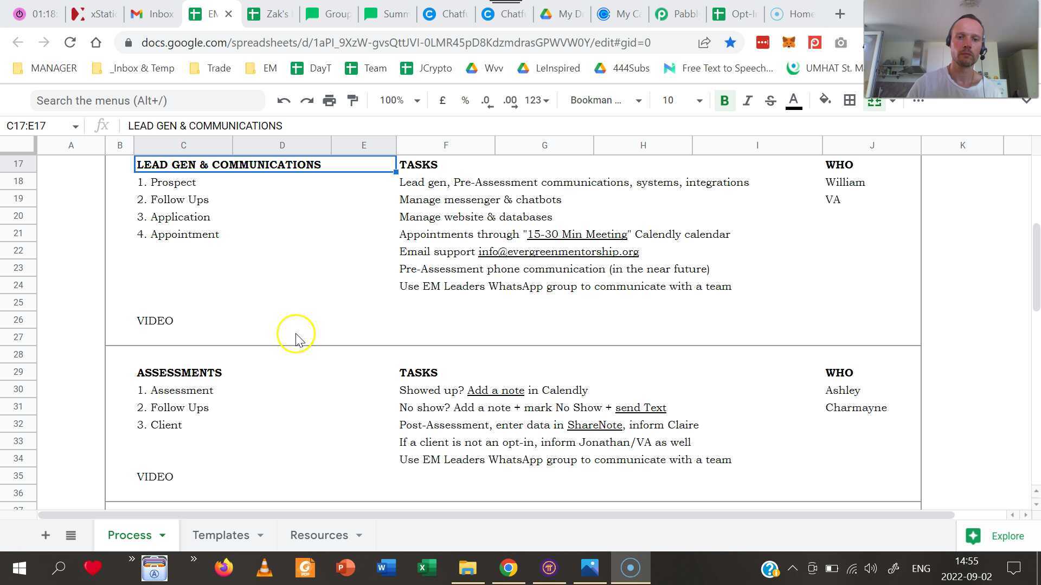Toggle bold formatting off for selected cell
The width and height of the screenshot is (1041, 585).
coord(724,100)
